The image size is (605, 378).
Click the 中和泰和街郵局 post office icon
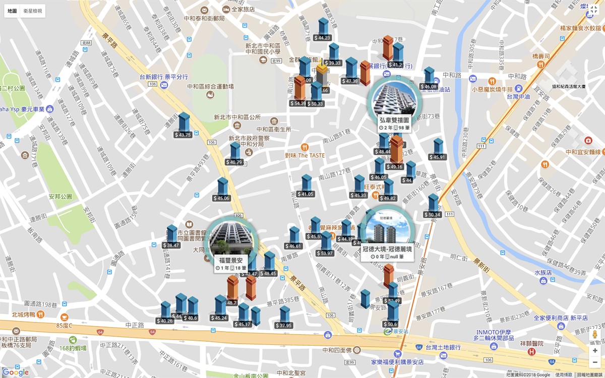click(204, 10)
